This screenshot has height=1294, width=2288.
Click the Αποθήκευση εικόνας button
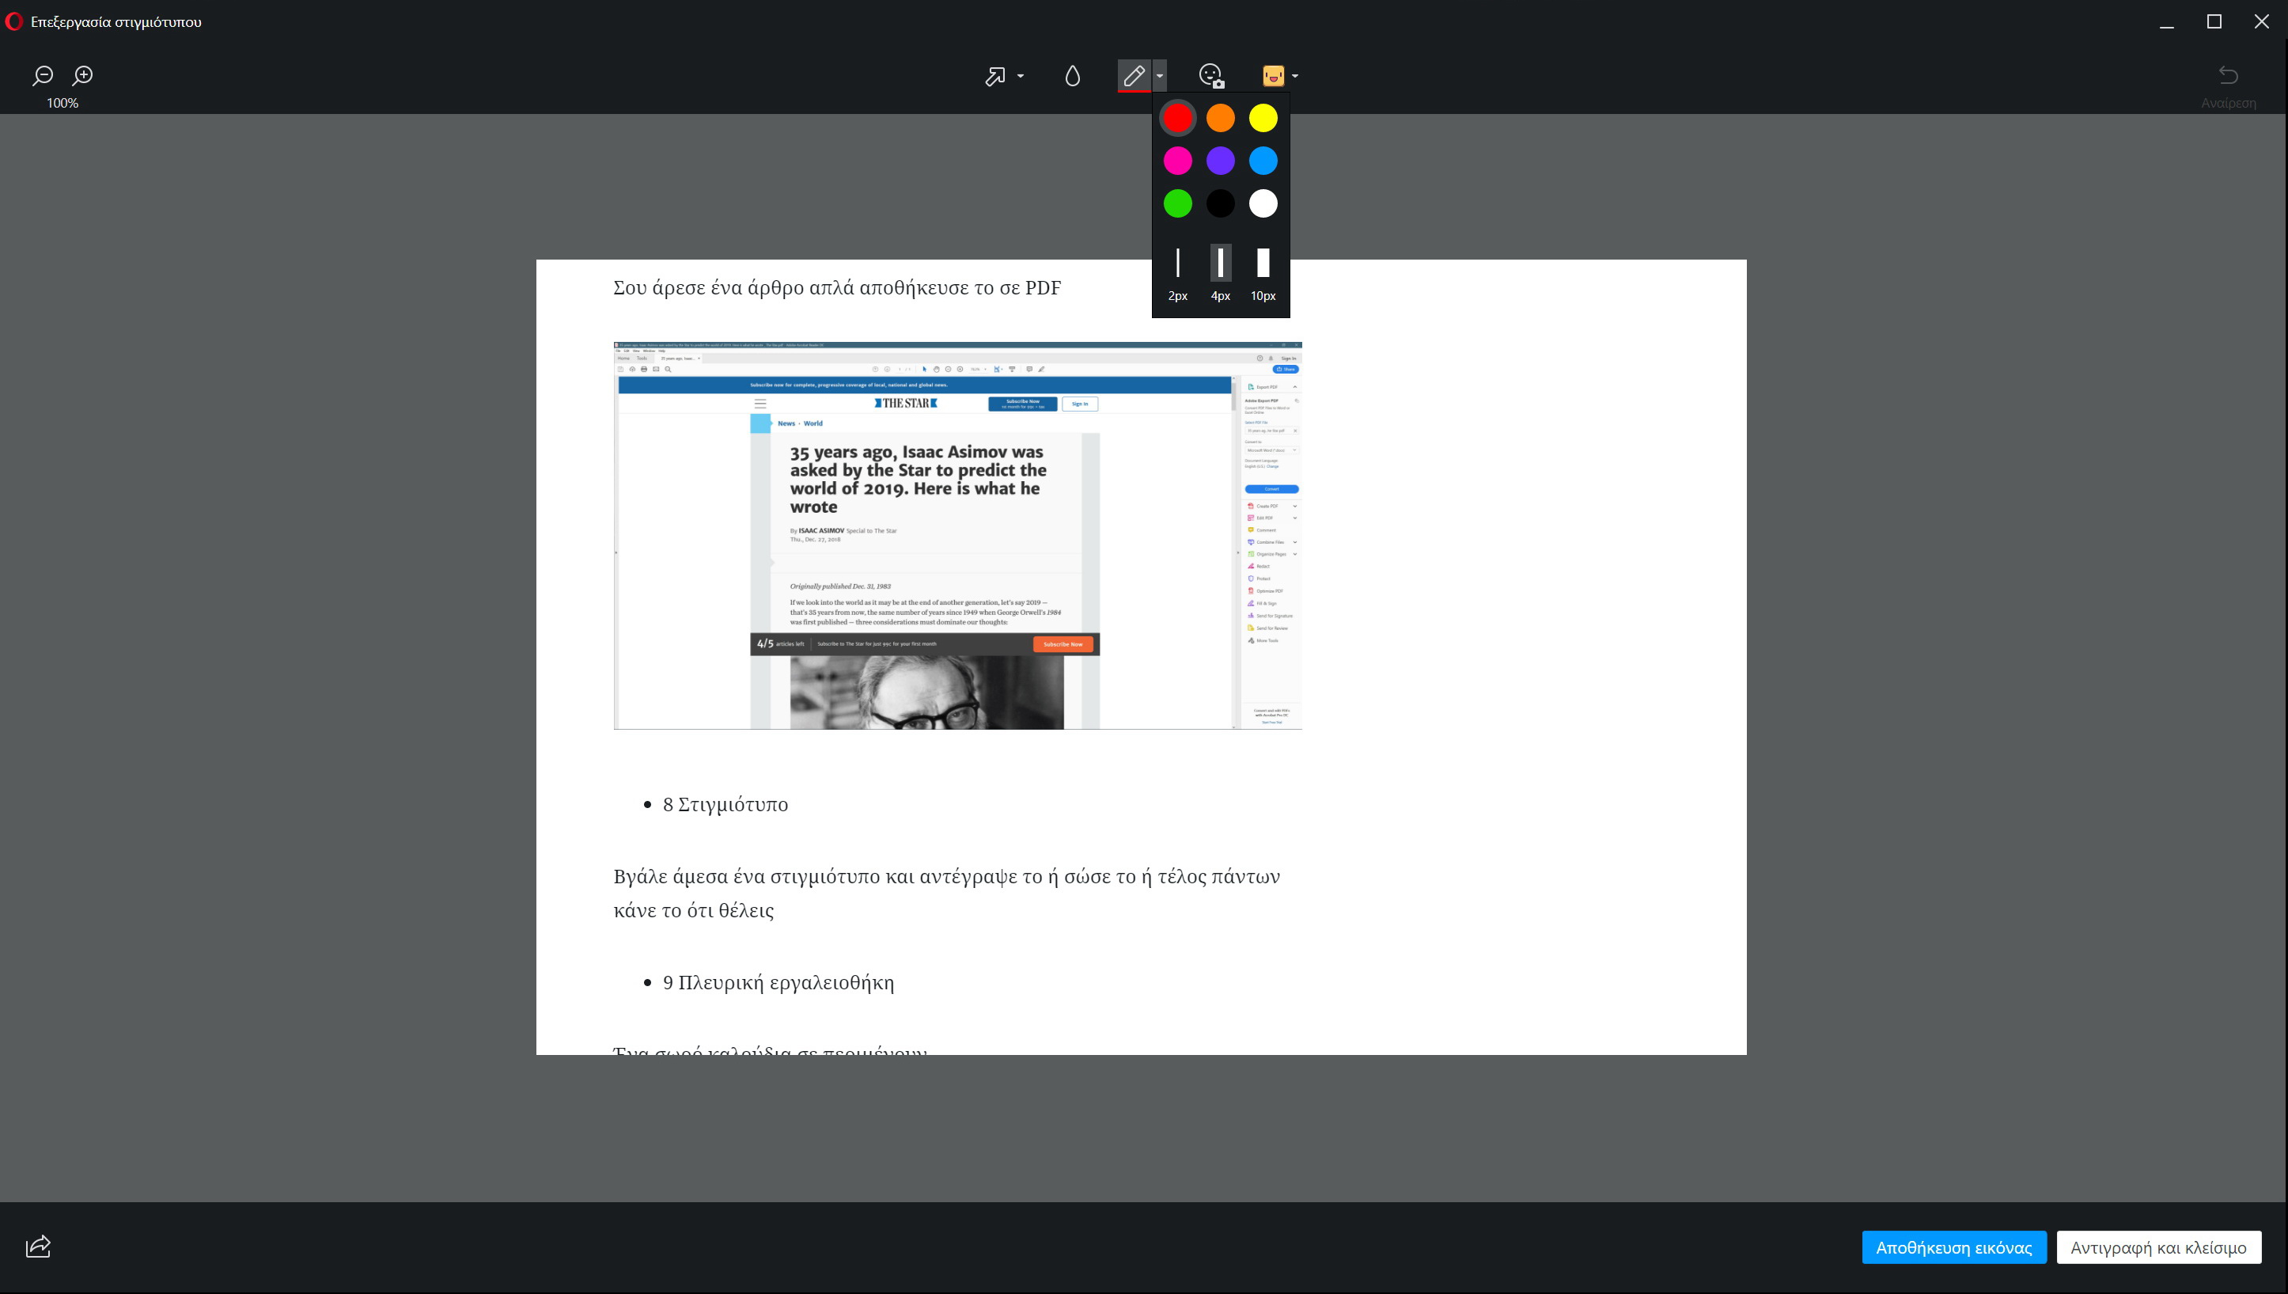(1953, 1248)
